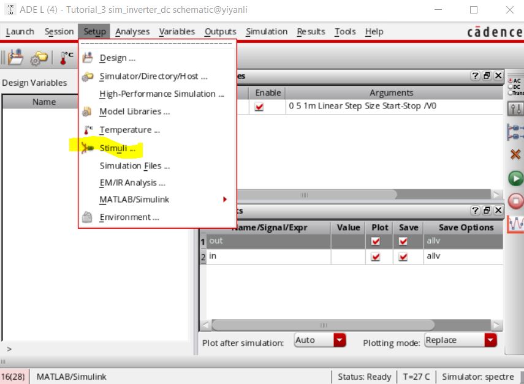524x384 pixels.
Task: Open the plot waveform icon in right sidebar
Action: coord(515,224)
